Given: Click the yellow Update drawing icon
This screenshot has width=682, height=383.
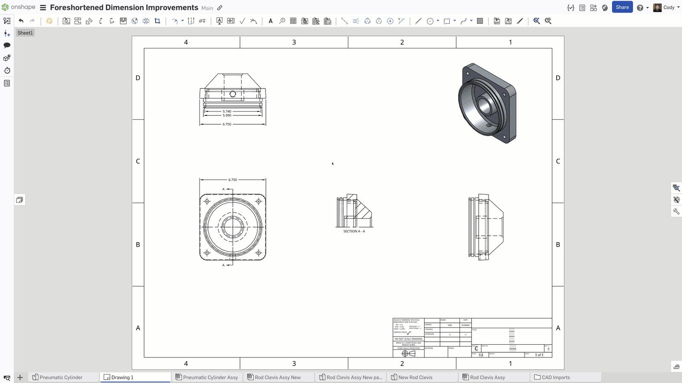Looking at the screenshot, I should (x=49, y=21).
